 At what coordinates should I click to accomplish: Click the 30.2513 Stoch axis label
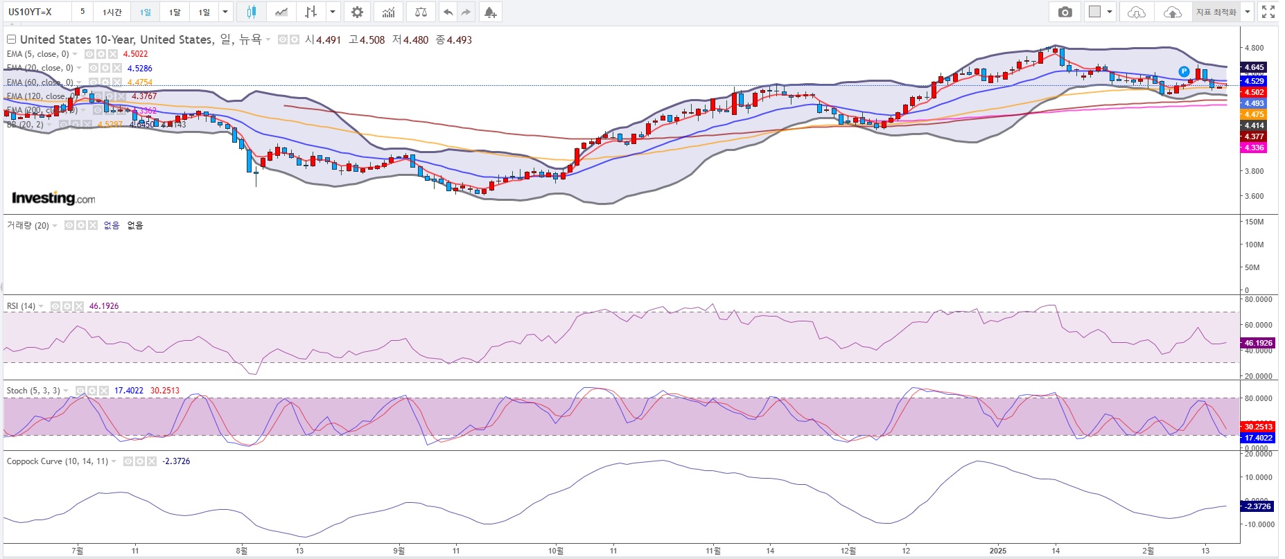pos(1258,427)
